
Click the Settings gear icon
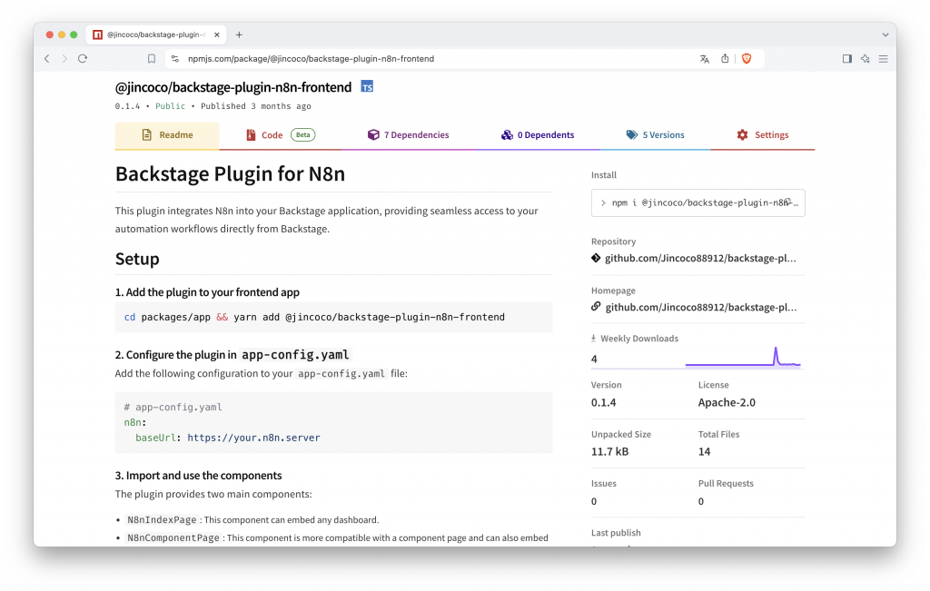(743, 134)
